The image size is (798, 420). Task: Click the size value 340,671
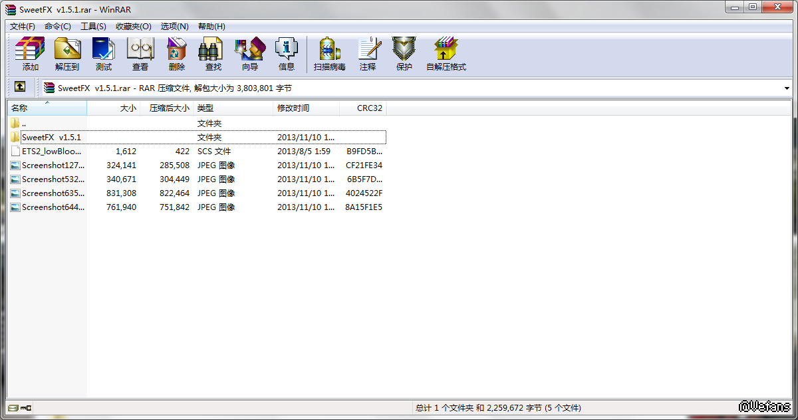point(121,179)
